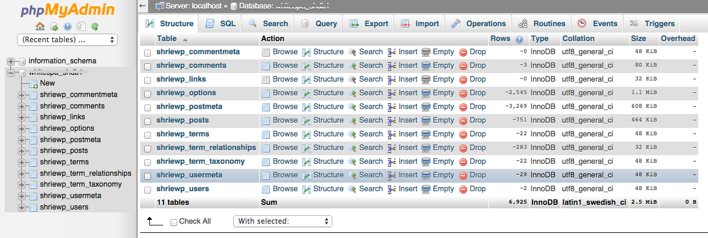Expand shriewp_links in sidebar tree
This screenshot has width=708, height=238.
(x=22, y=117)
